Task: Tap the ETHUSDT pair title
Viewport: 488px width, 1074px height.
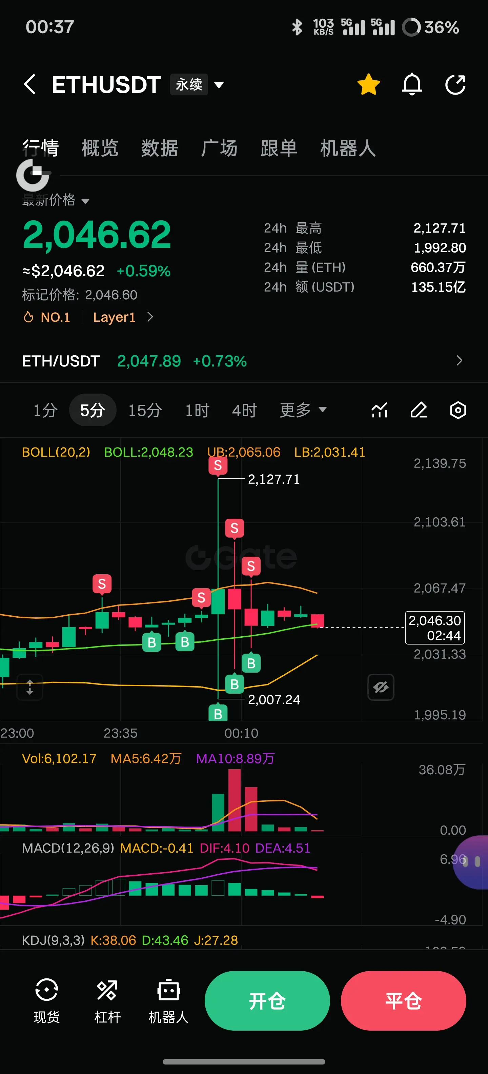Action: pyautogui.click(x=107, y=85)
